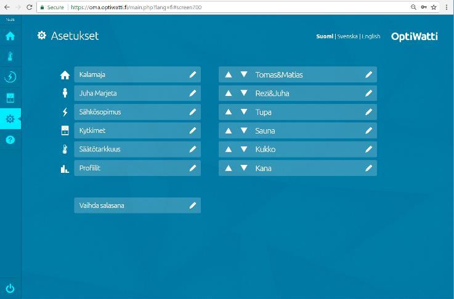Edit Rezi&Juha with its pencil icon
This screenshot has width=454, height=299.
click(368, 93)
